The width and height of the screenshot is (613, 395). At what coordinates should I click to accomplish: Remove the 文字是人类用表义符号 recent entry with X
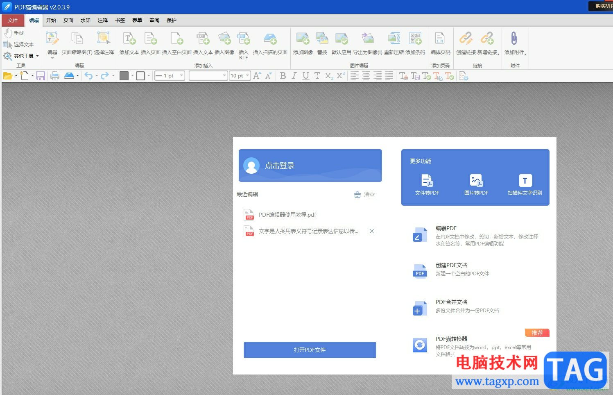(372, 231)
